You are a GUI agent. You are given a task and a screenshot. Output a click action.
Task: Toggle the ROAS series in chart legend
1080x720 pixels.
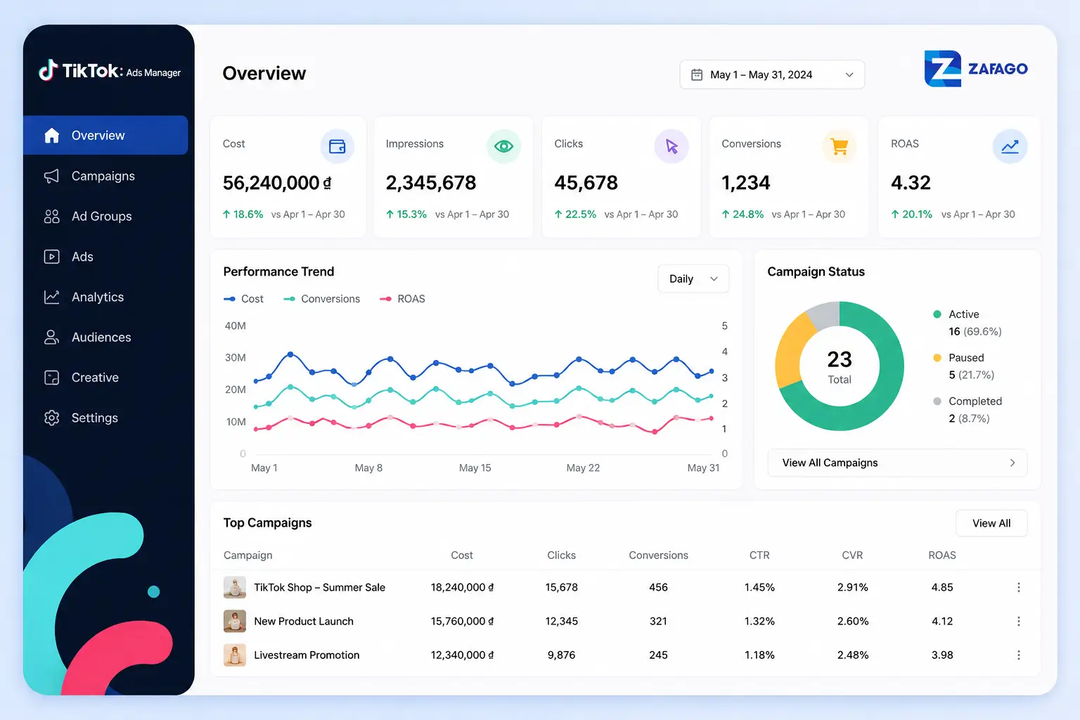coord(402,299)
